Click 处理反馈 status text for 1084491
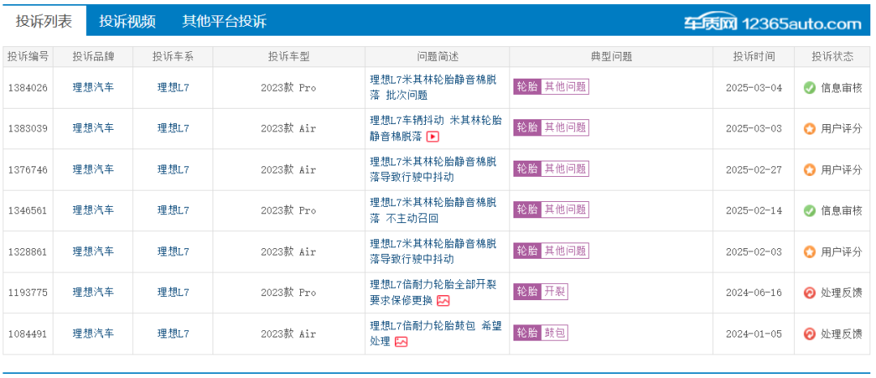This screenshot has height=378, width=876. [x=841, y=334]
